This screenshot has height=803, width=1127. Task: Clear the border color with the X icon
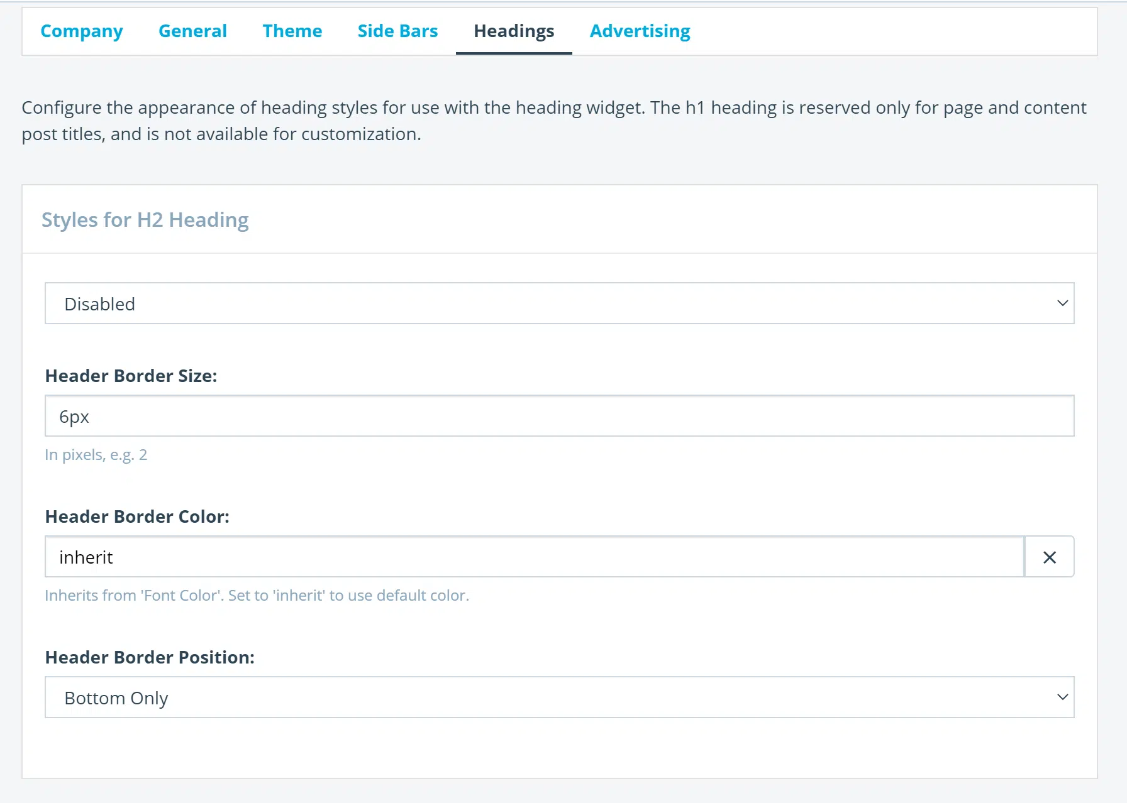1049,557
